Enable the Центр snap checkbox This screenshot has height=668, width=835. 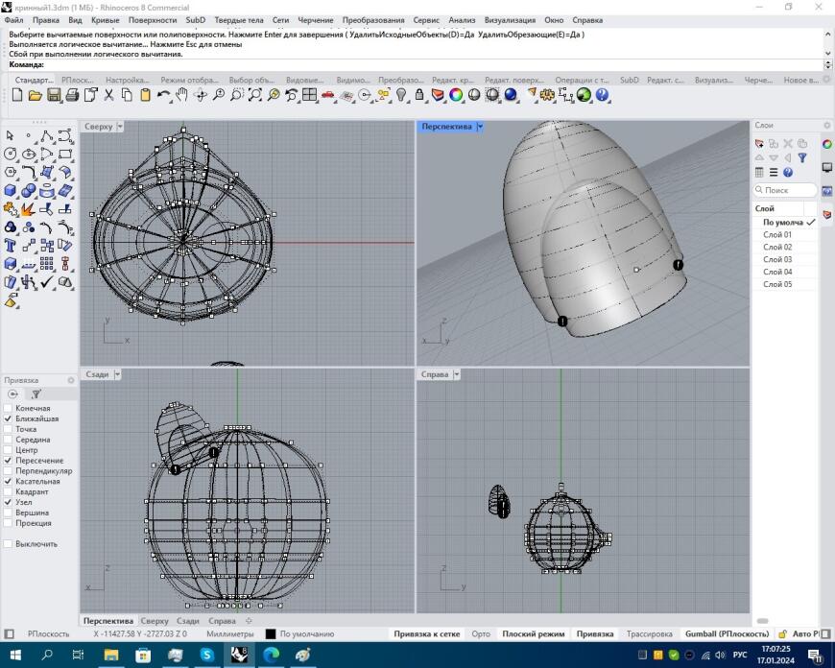click(x=8, y=450)
